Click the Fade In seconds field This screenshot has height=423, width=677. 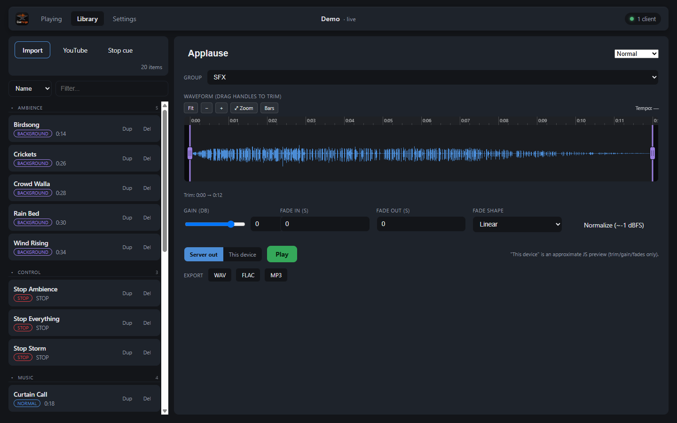pos(325,224)
